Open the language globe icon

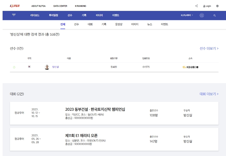click(217, 6)
